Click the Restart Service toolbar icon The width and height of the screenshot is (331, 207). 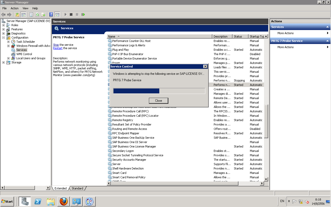(83, 15)
